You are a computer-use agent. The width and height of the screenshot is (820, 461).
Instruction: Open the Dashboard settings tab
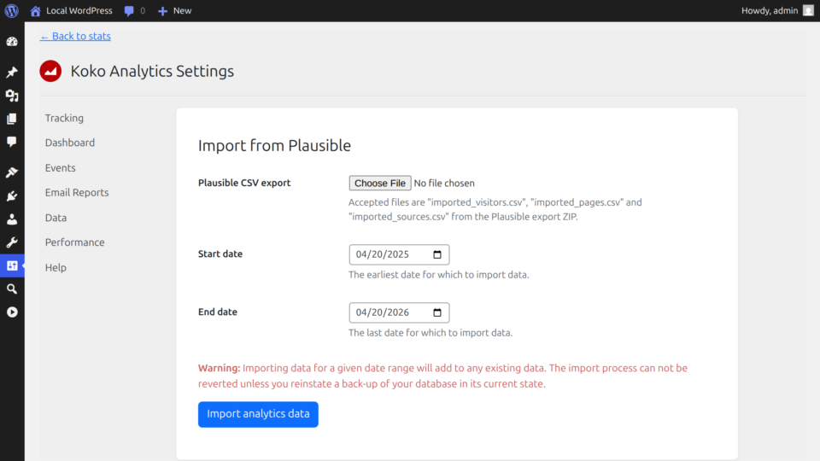70,143
